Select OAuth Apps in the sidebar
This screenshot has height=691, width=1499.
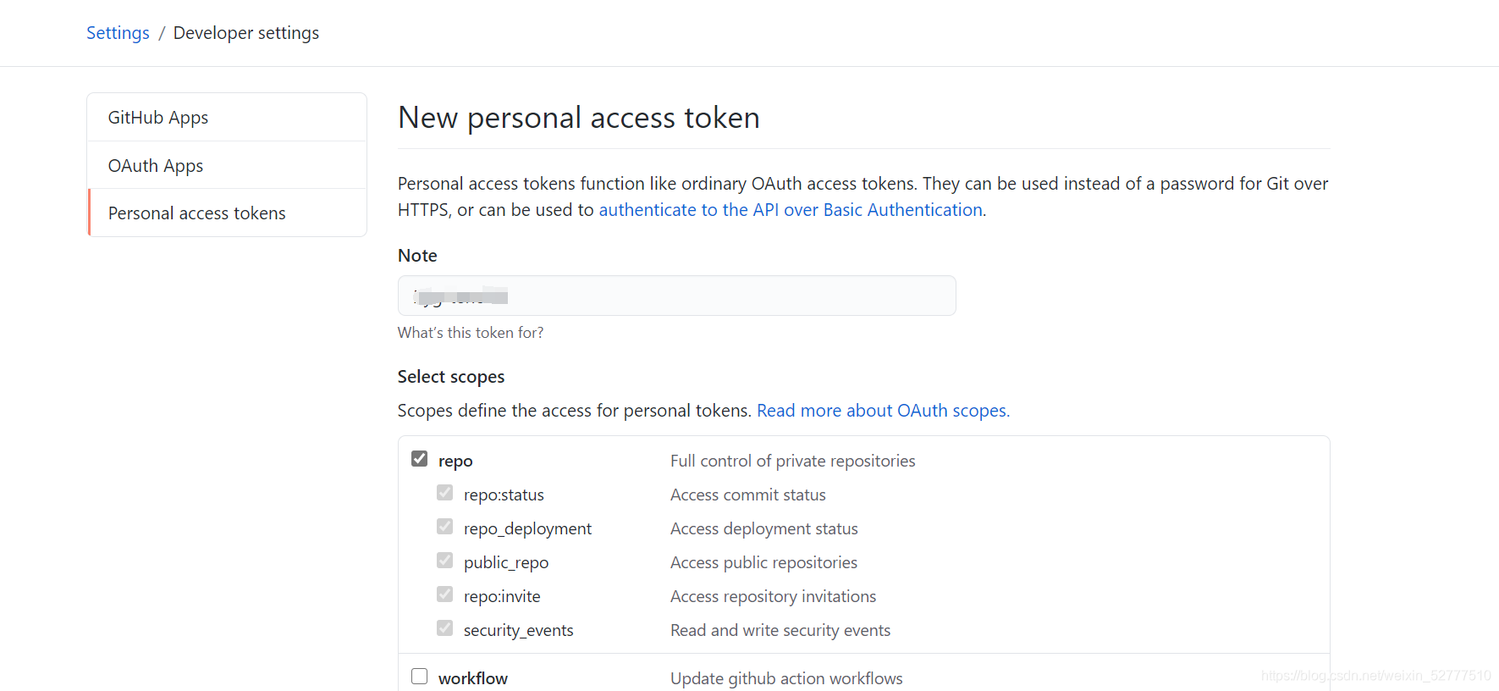click(156, 166)
